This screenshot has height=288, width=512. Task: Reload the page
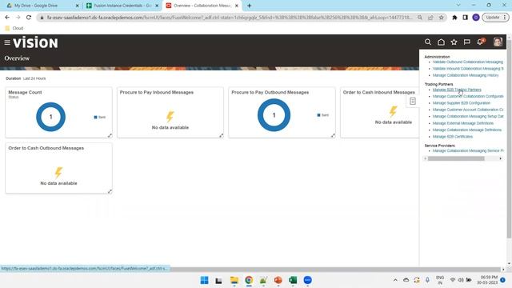29,18
